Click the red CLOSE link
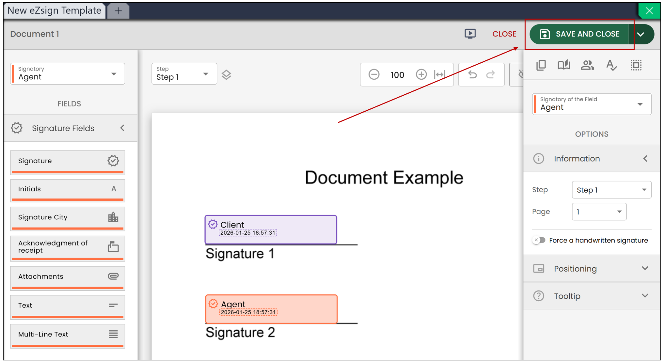 [x=504, y=34]
